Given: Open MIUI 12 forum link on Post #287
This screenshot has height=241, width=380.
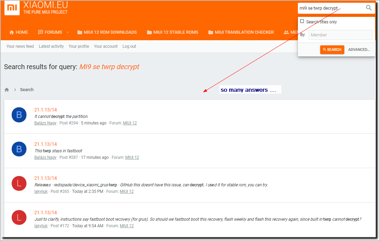Looking at the screenshot, I should click(132, 157).
